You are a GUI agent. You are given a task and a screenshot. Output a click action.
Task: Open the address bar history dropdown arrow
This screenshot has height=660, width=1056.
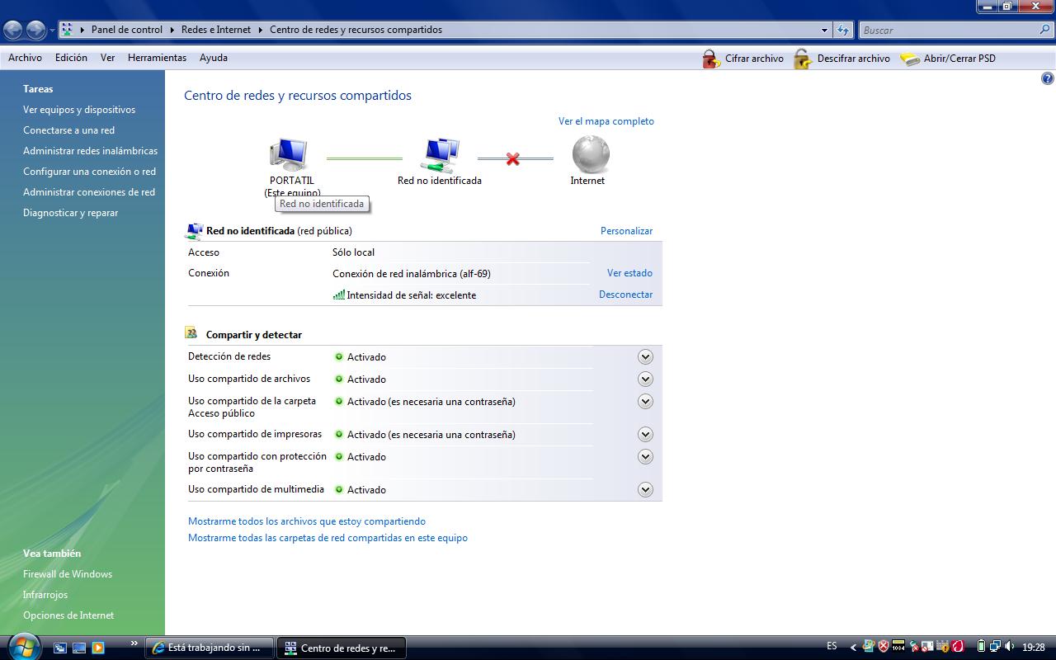[x=824, y=30]
